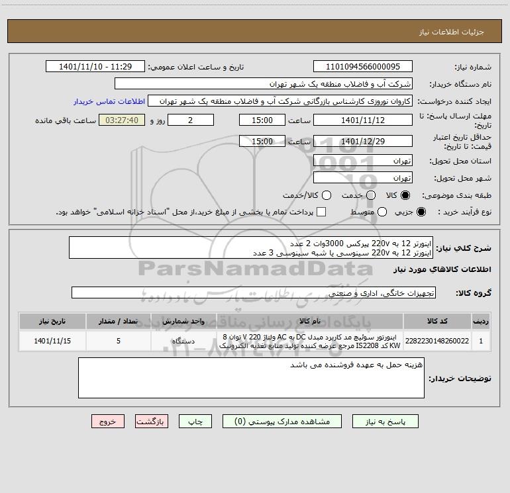Click the کد کالا column header
Viewport: 510px width, 493px height.
coord(437,321)
